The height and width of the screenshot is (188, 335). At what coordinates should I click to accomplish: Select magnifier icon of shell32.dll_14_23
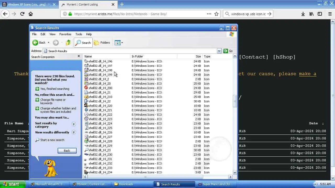86,150
